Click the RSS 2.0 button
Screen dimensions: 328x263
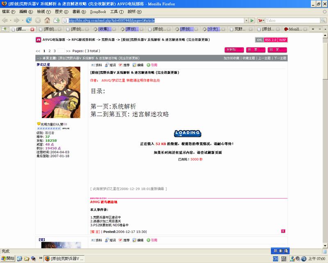(271, 40)
